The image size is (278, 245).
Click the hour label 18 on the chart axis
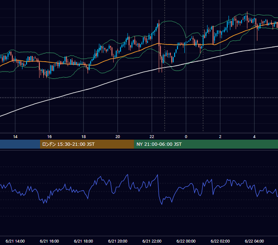click(83, 137)
